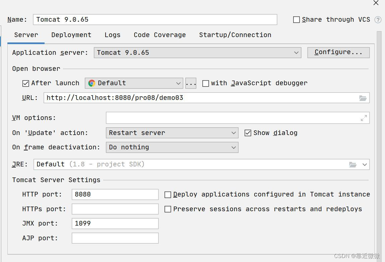
Task: Toggle the After launch checkbox
Action: pos(25,84)
